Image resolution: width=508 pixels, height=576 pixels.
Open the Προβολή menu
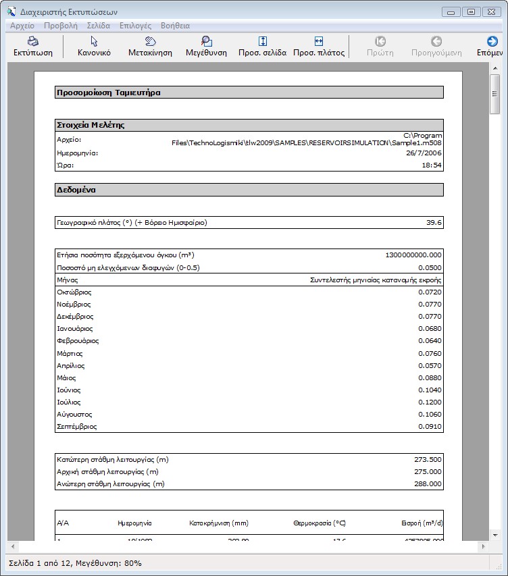tap(61, 26)
